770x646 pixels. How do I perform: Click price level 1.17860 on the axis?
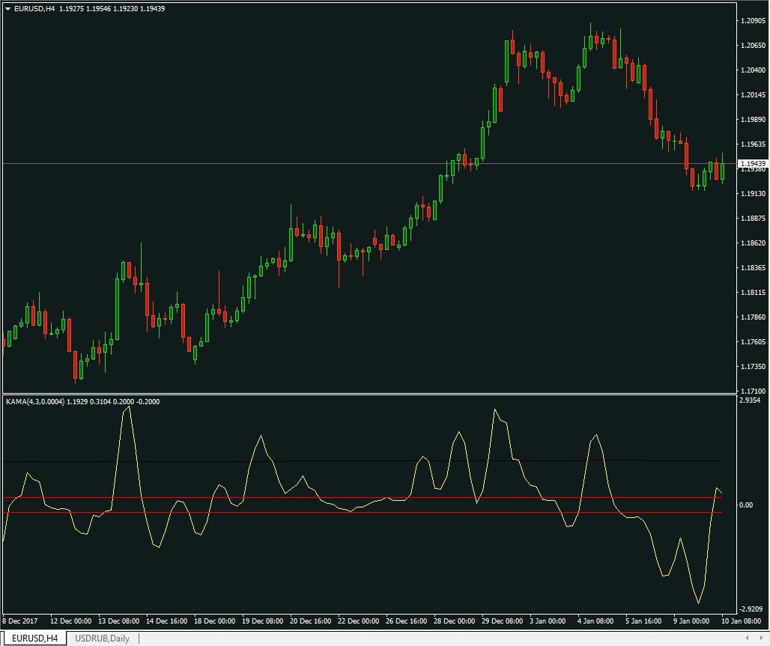[x=753, y=317]
